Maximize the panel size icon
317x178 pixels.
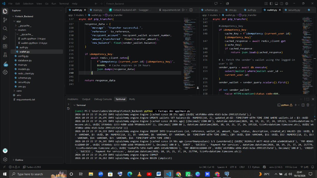(x=308, y=99)
